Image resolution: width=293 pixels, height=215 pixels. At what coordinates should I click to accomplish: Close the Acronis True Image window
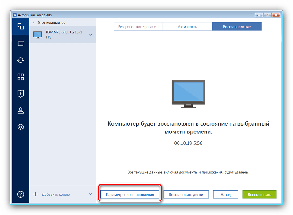pyautogui.click(x=276, y=15)
